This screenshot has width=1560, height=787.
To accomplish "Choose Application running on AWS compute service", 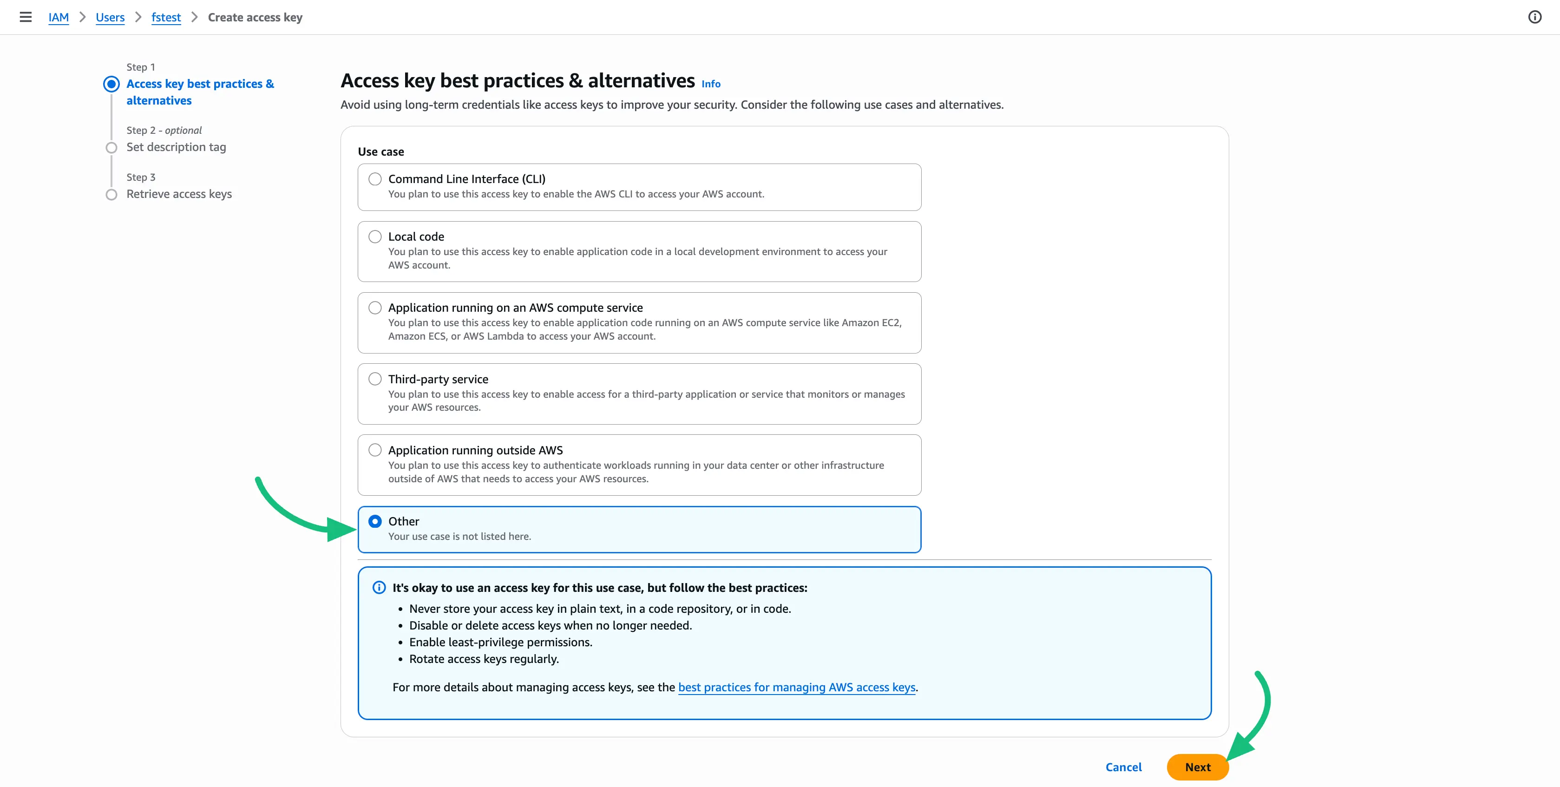I will pyautogui.click(x=375, y=308).
